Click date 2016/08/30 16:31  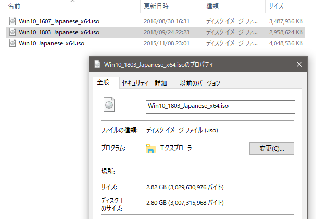[x=167, y=21]
